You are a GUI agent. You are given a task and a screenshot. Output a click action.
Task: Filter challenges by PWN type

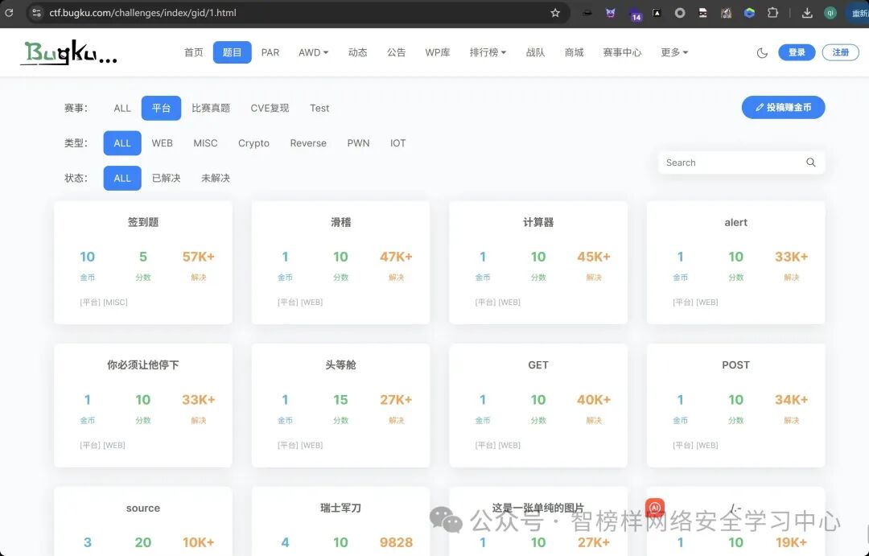[358, 143]
